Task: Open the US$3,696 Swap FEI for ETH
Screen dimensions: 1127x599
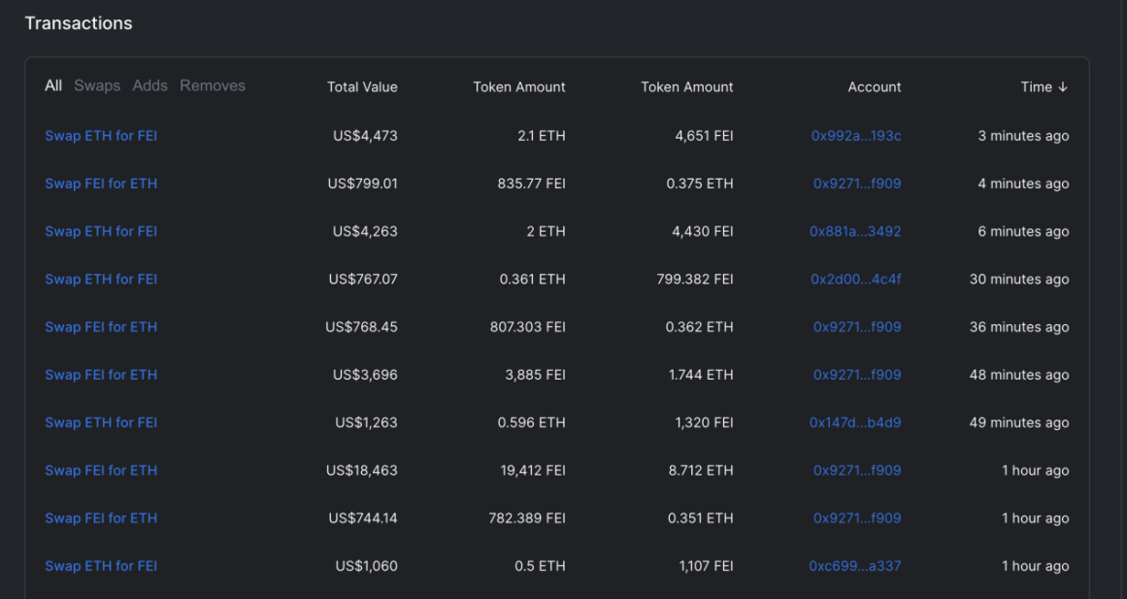Action: coord(101,375)
